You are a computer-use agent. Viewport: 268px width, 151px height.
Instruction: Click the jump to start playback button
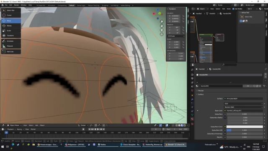[90, 129]
